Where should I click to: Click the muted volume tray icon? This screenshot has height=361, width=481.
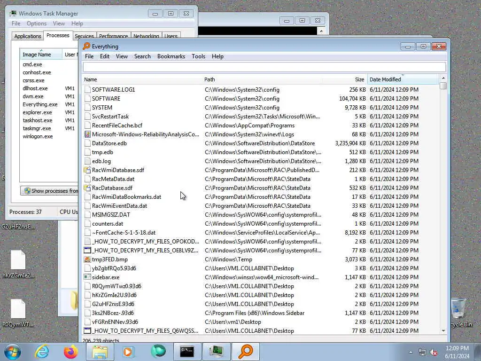pos(434,353)
